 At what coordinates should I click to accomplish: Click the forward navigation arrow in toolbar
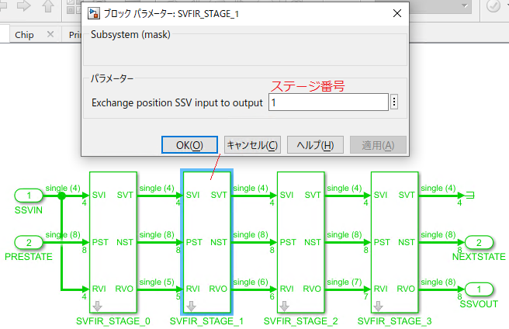pyautogui.click(x=24, y=5)
